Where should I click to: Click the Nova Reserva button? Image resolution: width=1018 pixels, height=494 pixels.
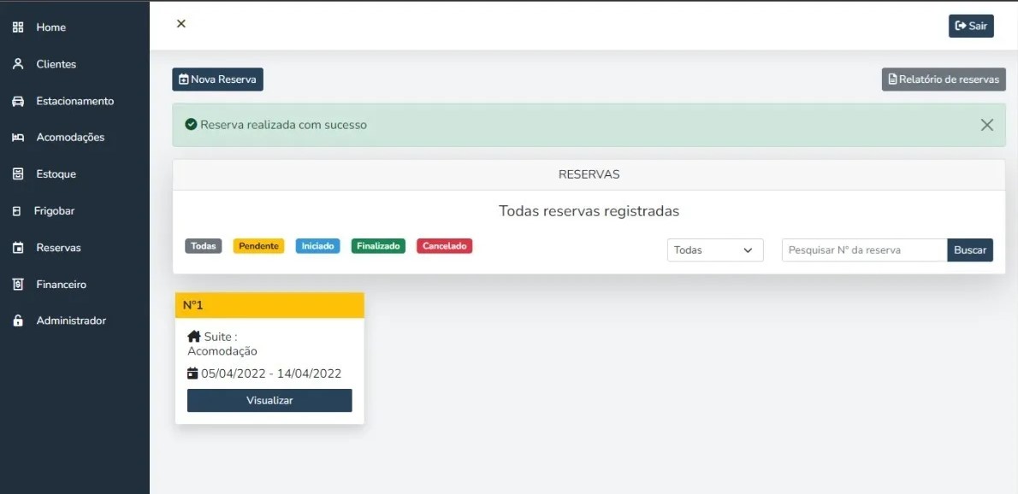point(217,79)
